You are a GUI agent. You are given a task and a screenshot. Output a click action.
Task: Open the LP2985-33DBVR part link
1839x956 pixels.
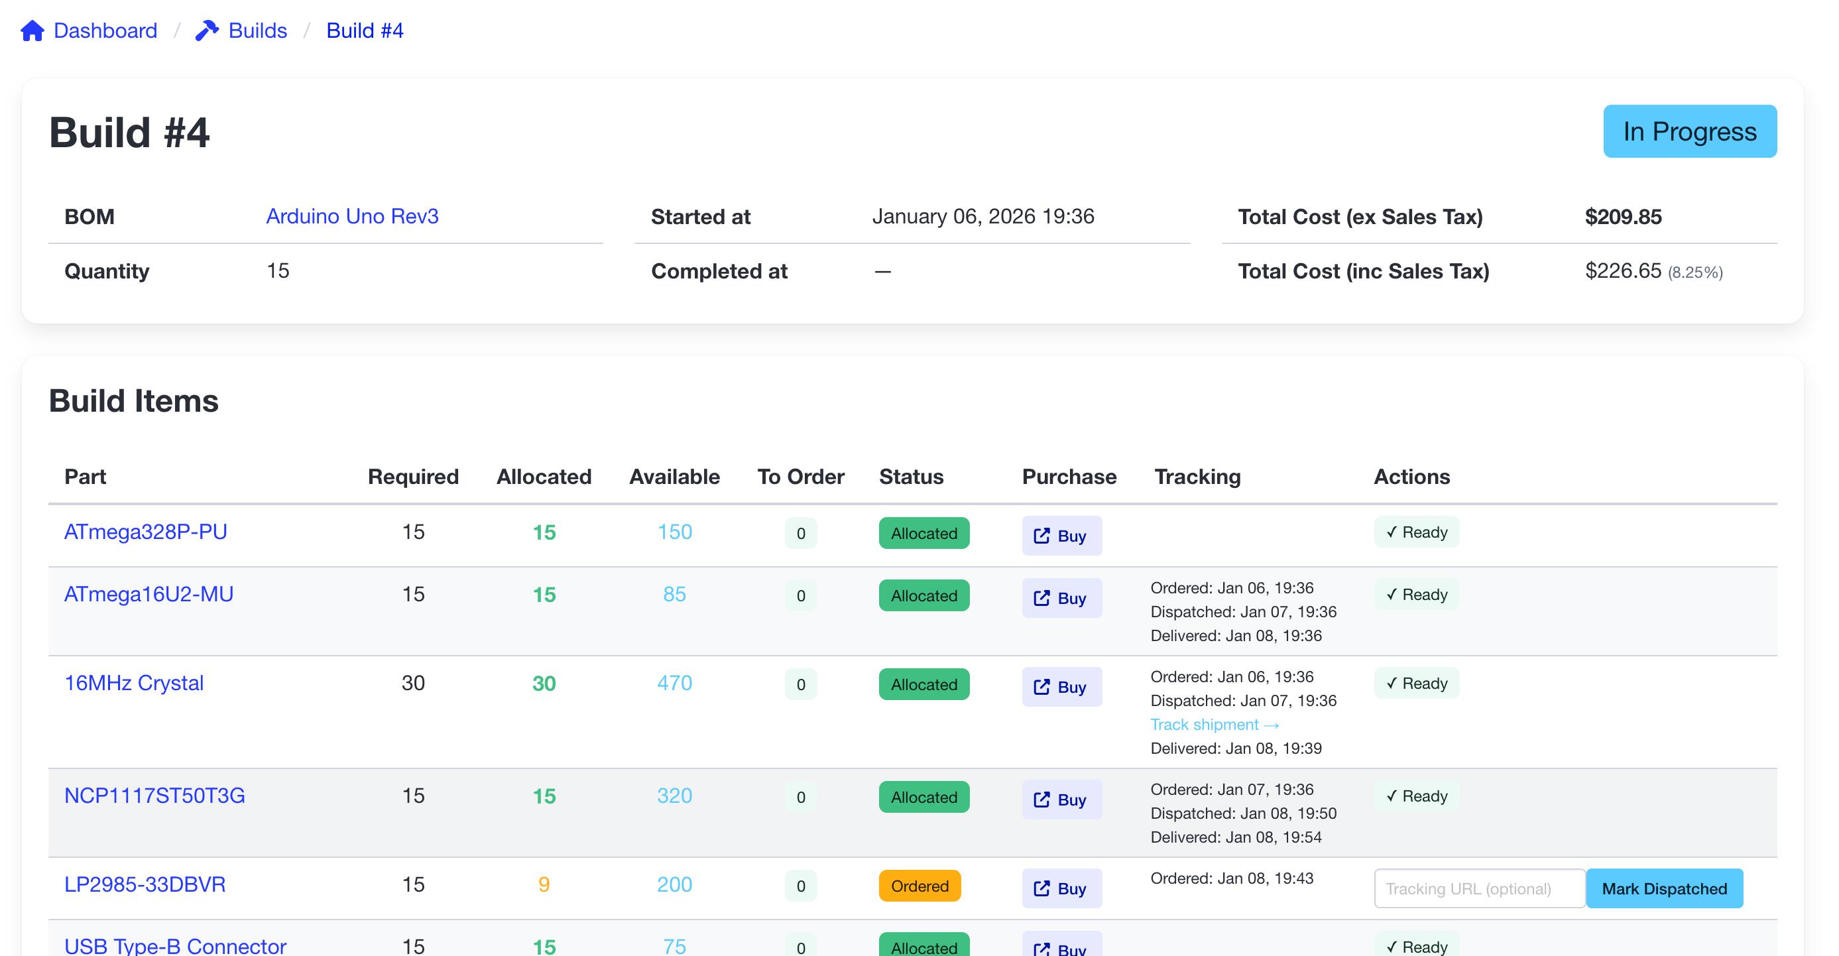coord(145,884)
